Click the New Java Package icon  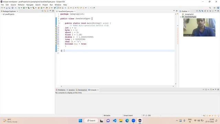pyautogui.click(x=39, y=8)
